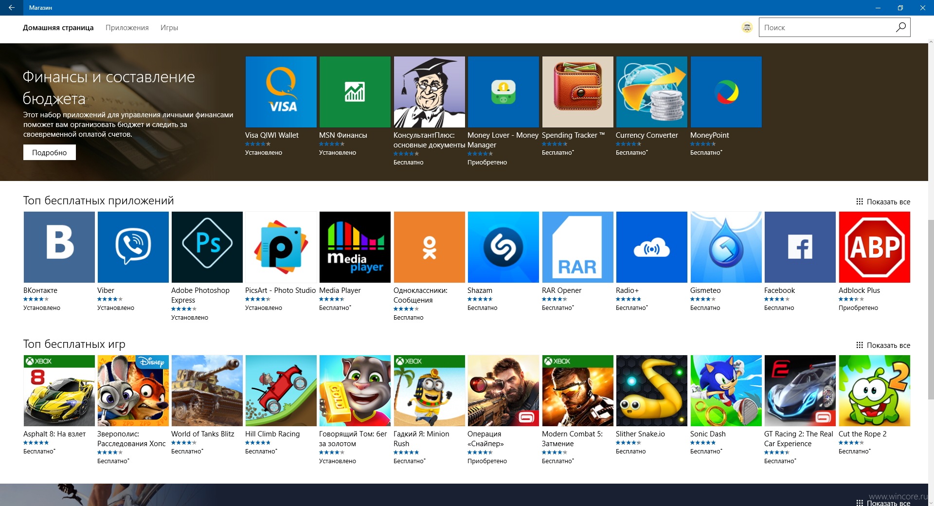The width and height of the screenshot is (934, 506).
Task: Switch to Домашняя страница tab
Action: 58,28
